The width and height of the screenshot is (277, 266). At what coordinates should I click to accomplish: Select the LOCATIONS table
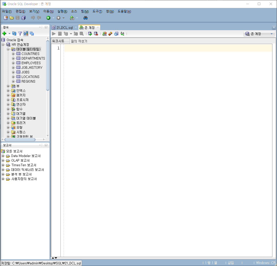point(30,77)
